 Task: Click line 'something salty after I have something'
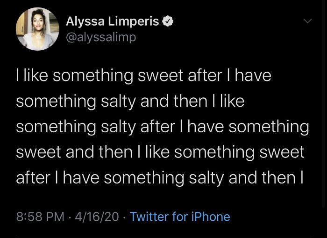162,127
